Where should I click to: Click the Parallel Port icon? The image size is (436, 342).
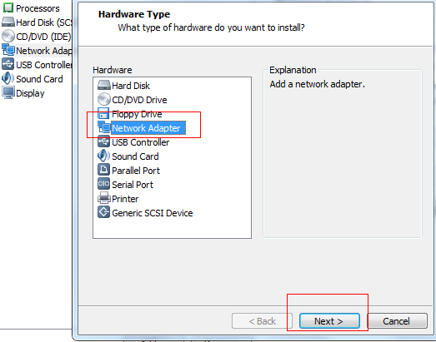click(103, 170)
